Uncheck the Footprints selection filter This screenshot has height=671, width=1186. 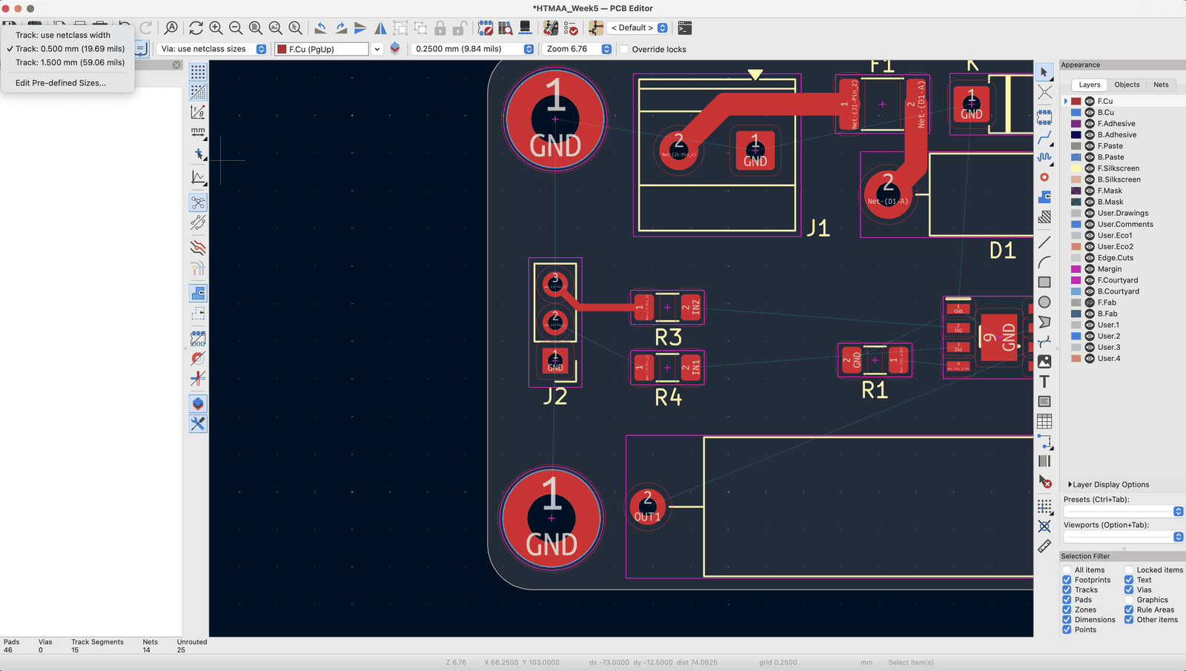click(x=1067, y=580)
